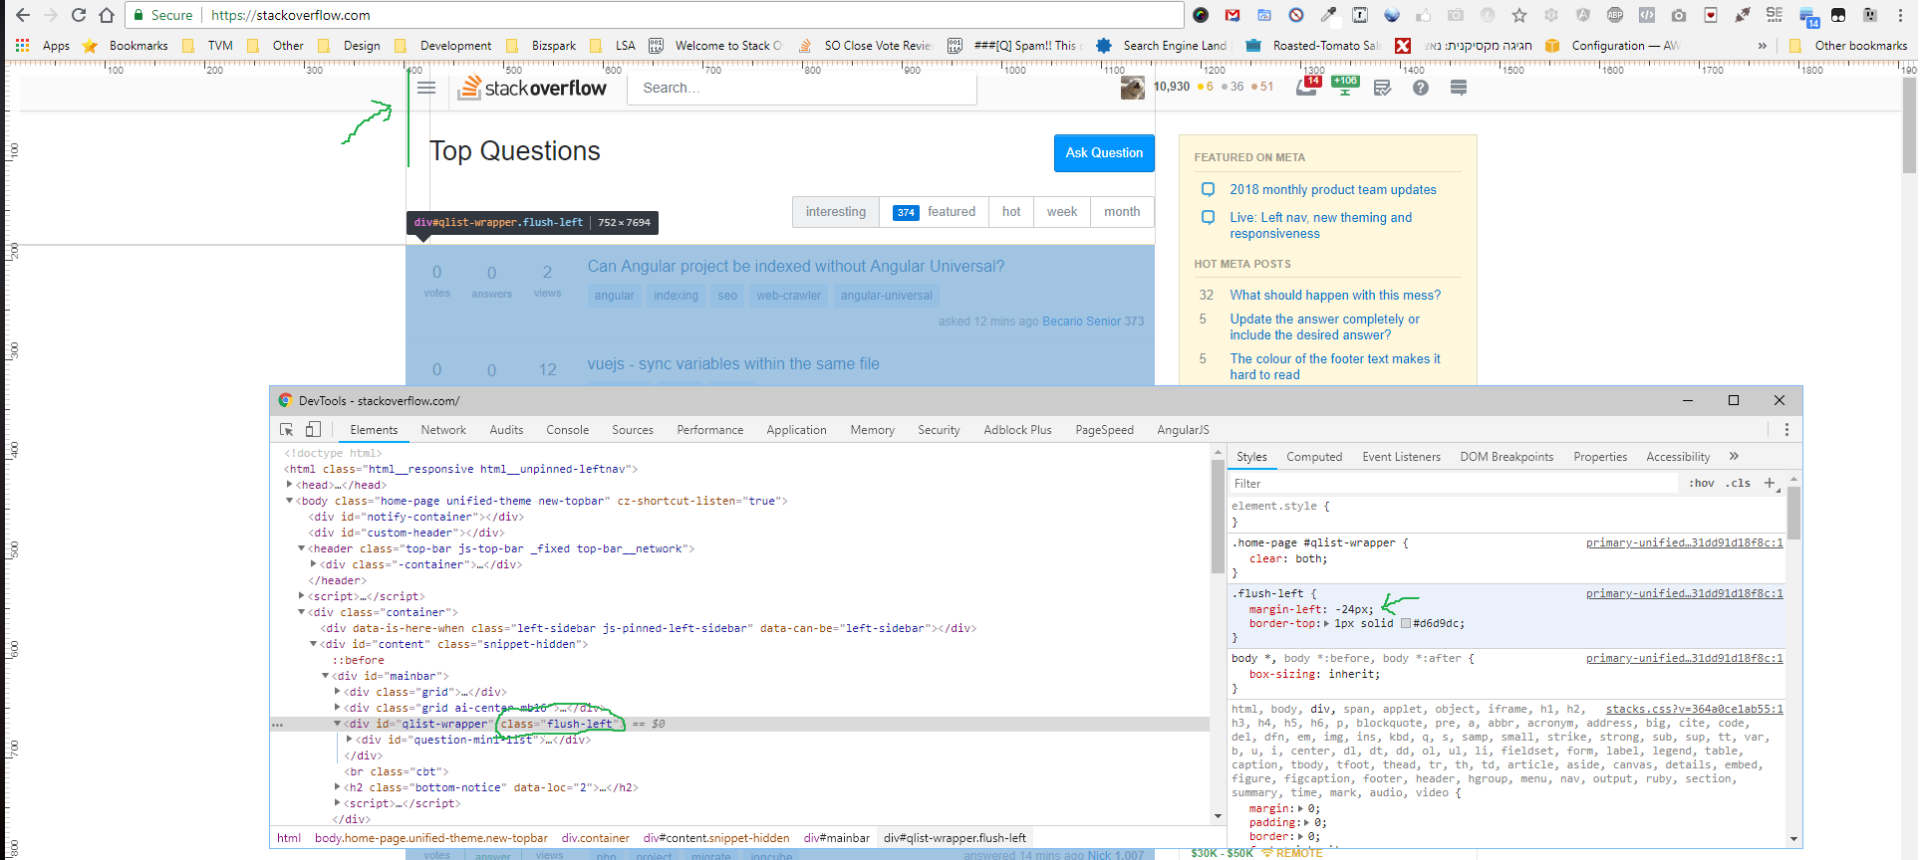
Task: Select the Computed styles tab
Action: (1314, 457)
